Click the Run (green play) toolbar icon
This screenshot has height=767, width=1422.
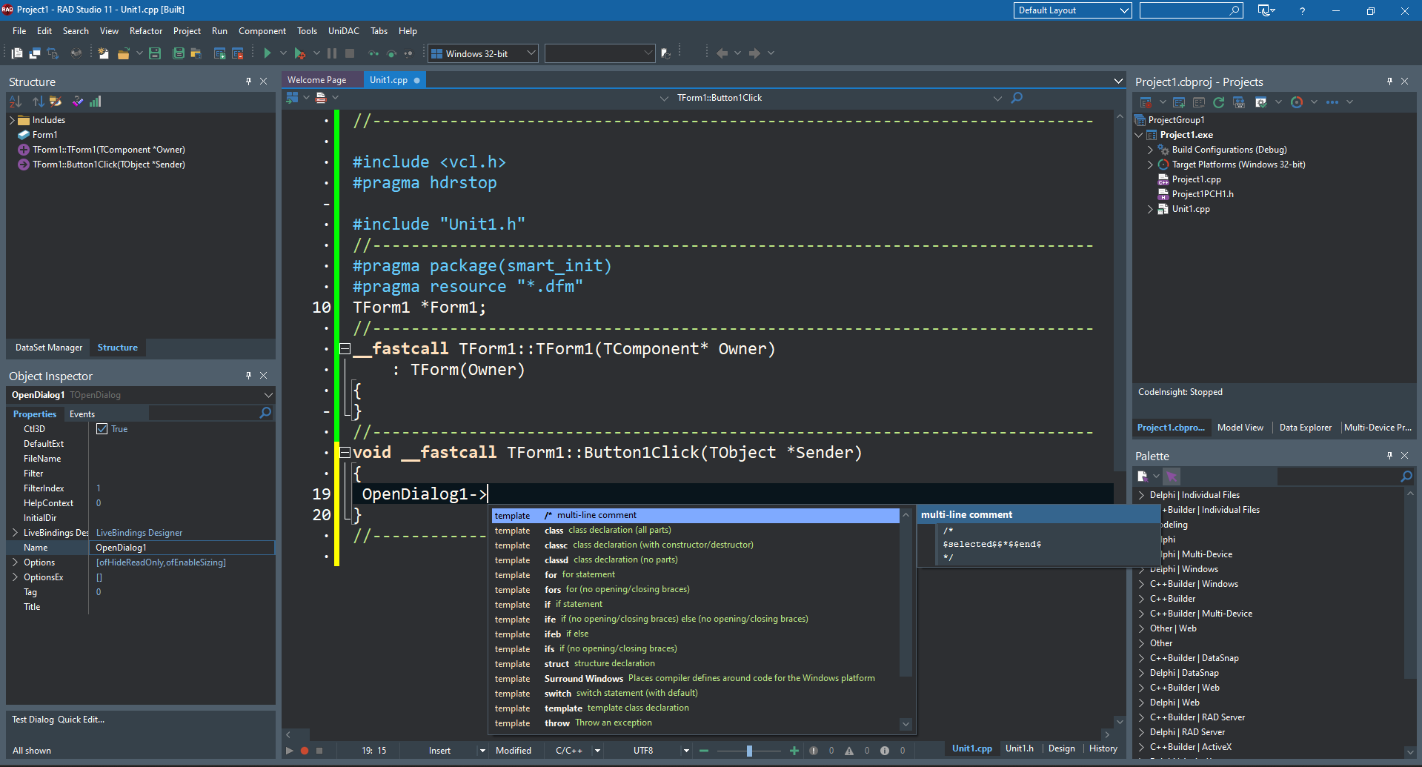click(x=268, y=53)
